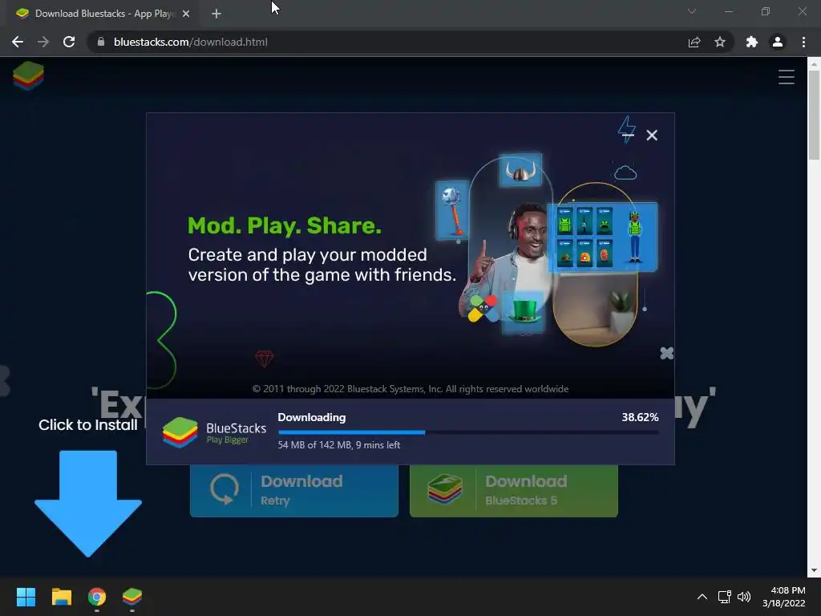Close the Download Bluestacks browser tab

click(186, 14)
